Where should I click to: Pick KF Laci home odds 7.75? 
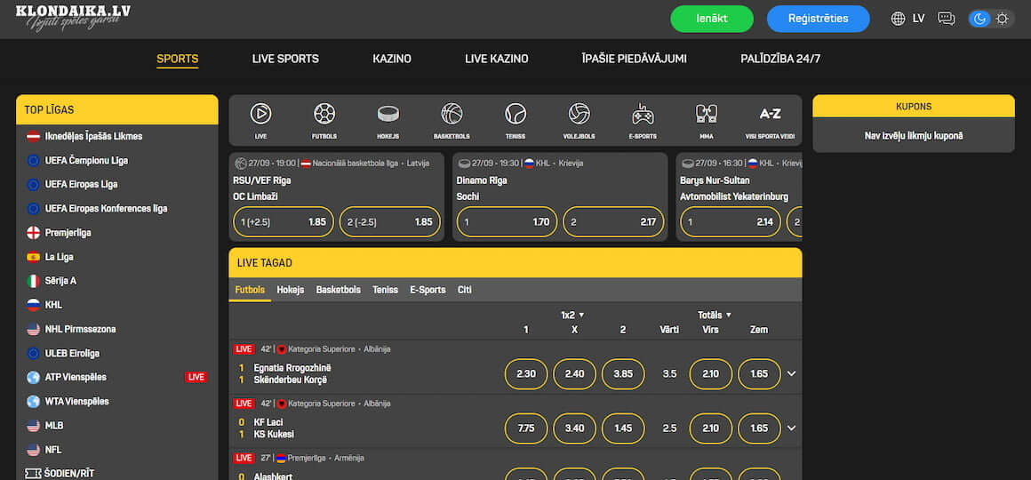click(526, 428)
